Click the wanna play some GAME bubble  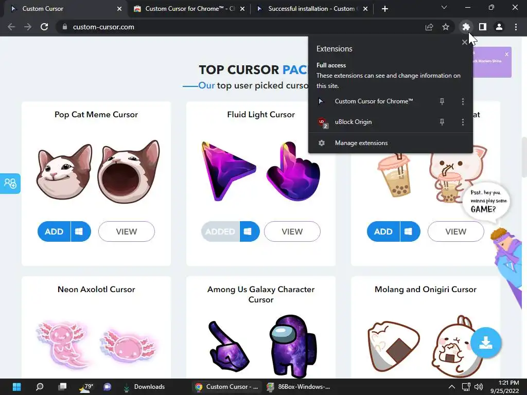[486, 202]
